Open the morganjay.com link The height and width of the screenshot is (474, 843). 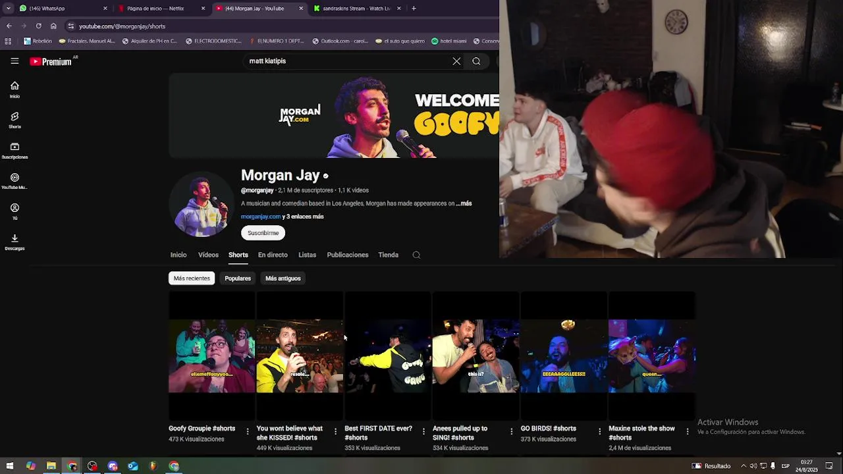261,217
